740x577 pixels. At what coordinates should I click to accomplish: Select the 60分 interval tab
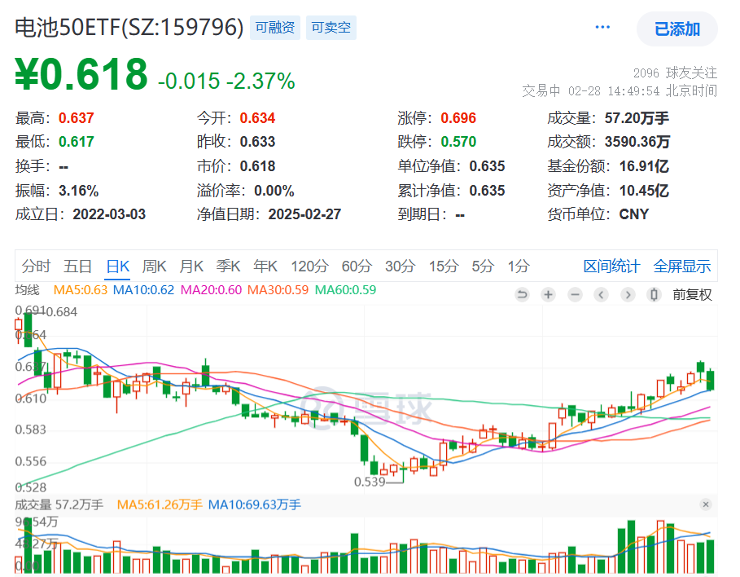click(355, 266)
